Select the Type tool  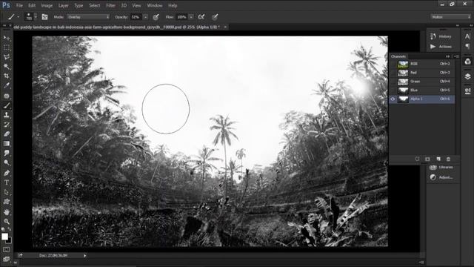[7, 182]
